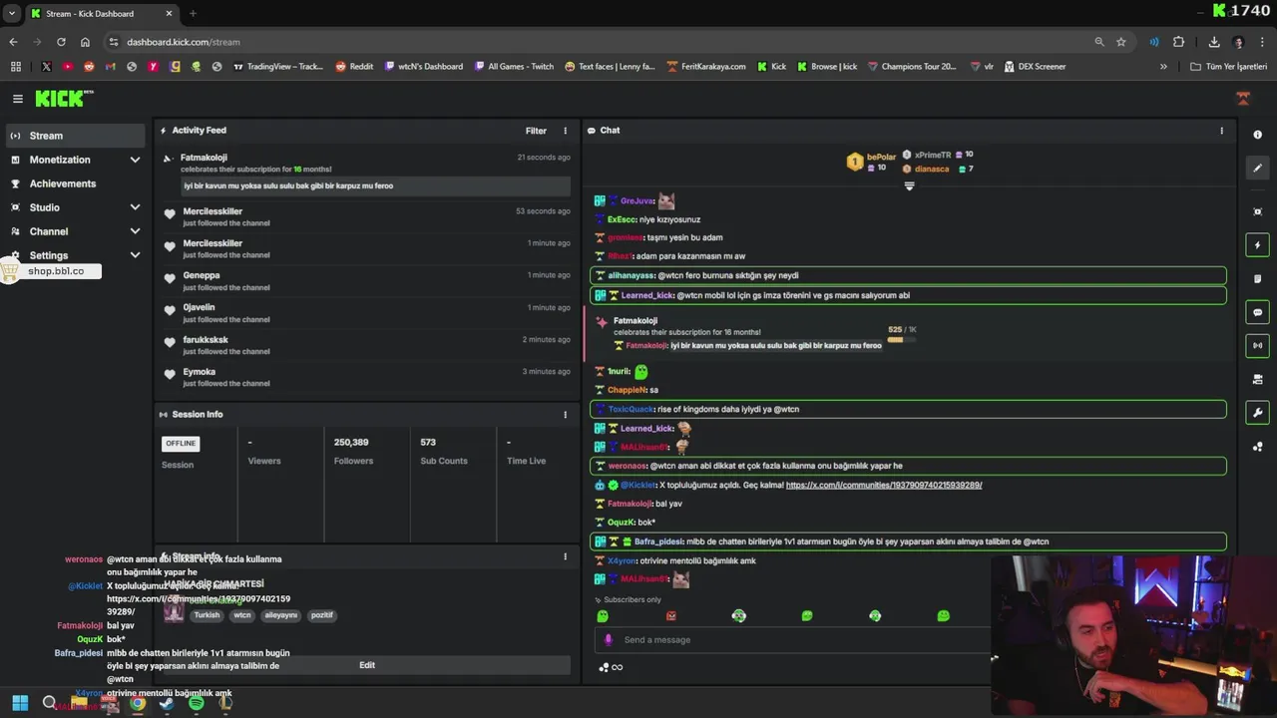Image resolution: width=1277 pixels, height=718 pixels.
Task: Expand the Studio menu chevron
Action: click(x=135, y=207)
